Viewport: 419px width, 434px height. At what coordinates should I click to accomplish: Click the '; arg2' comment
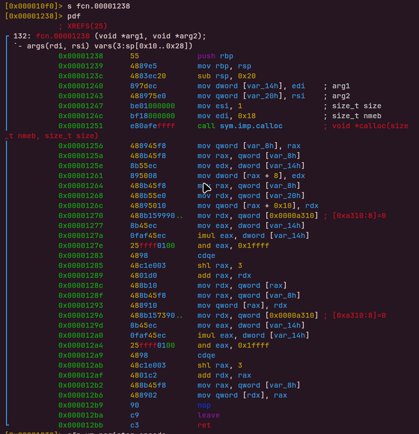[337, 96]
